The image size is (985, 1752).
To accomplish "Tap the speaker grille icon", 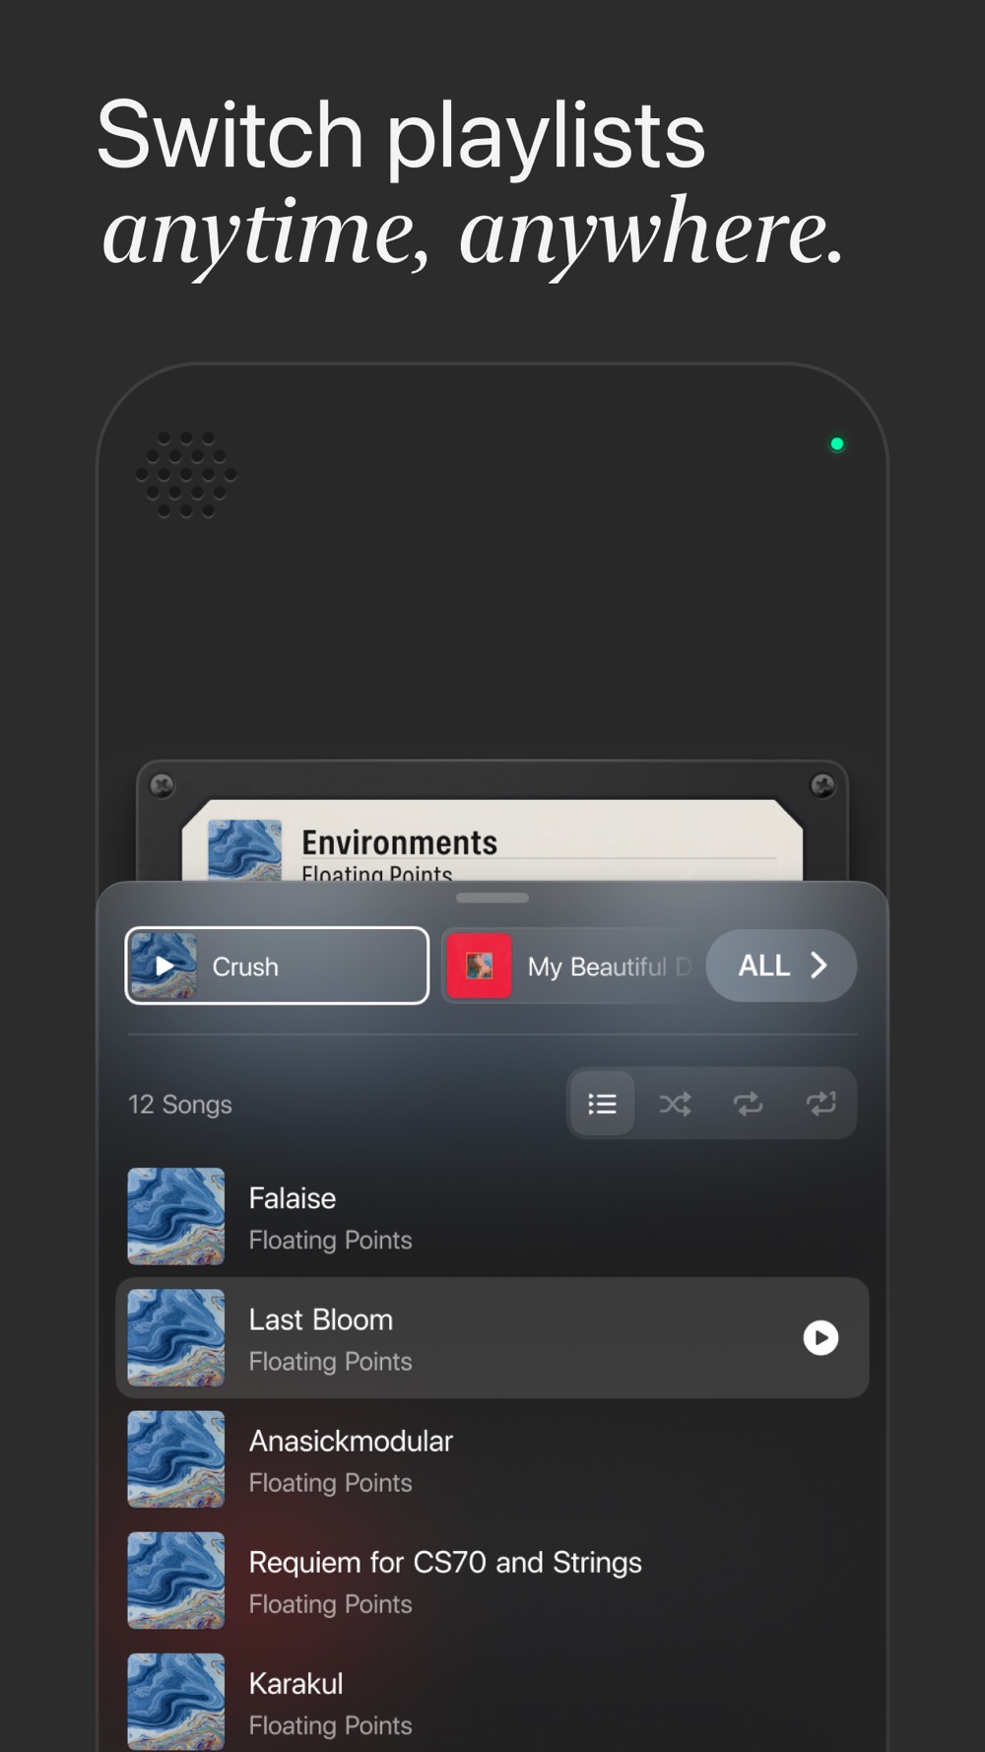I will coord(186,474).
